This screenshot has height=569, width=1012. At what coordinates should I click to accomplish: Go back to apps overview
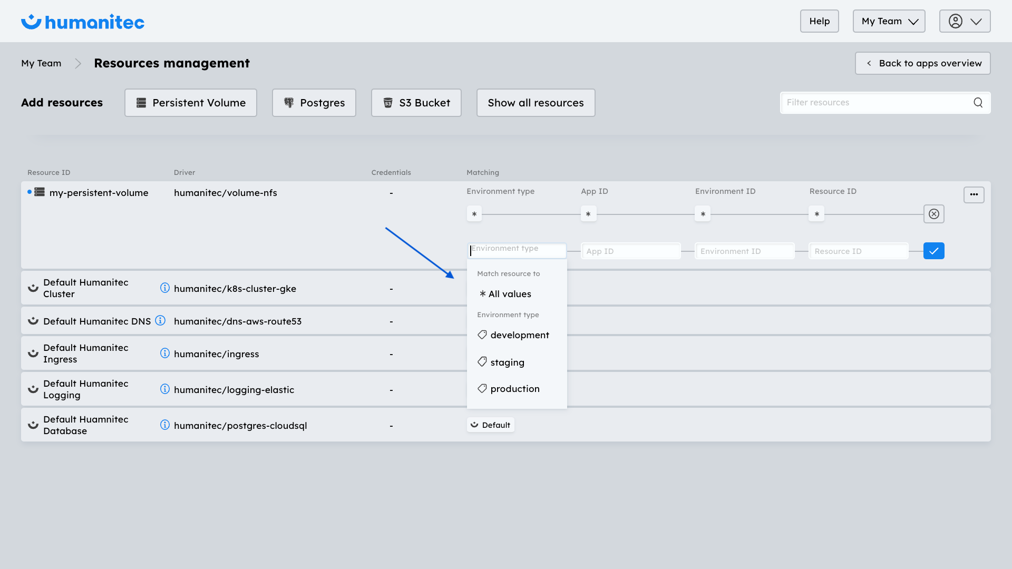(923, 63)
